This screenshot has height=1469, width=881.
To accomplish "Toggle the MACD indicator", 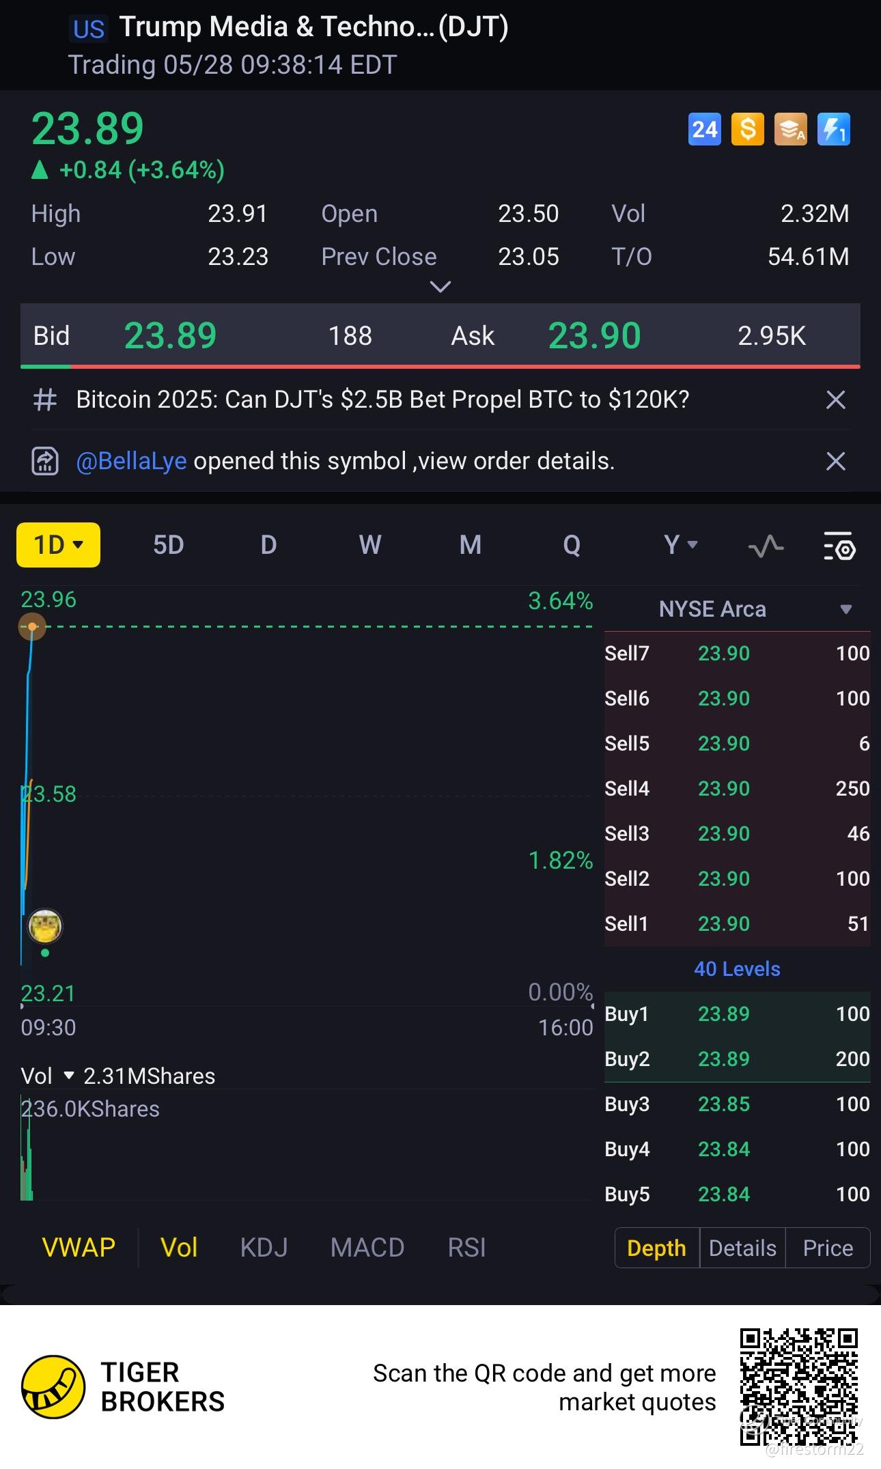I will (367, 1248).
